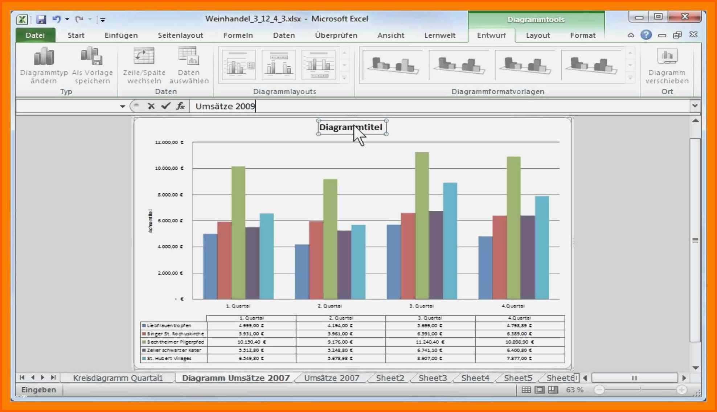Select the first Diagrammlayouts thumbnail
This screenshot has height=412, width=717.
click(x=239, y=65)
